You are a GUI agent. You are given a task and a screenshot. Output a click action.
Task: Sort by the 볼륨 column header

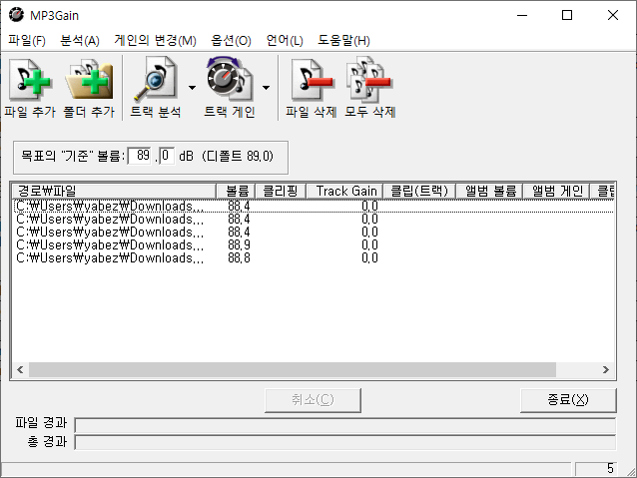tap(236, 191)
